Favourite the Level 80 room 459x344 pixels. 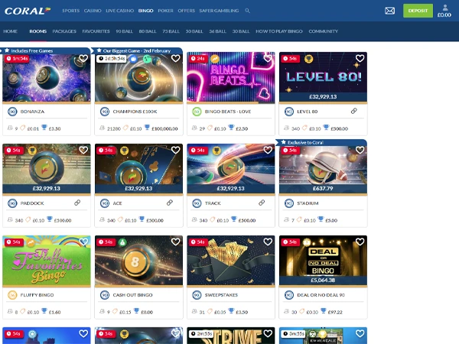tap(360, 58)
